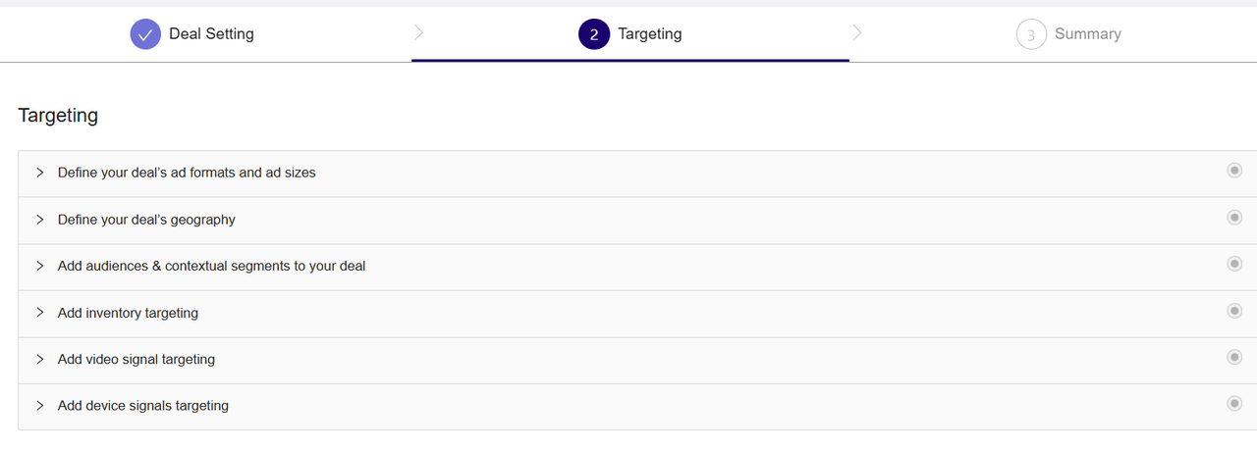Open Add video signal targeting section
Image resolution: width=1257 pixels, height=450 pixels.
click(x=637, y=360)
